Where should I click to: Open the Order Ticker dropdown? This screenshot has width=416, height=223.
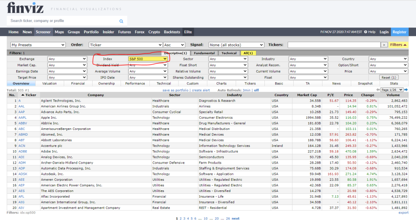(x=125, y=45)
